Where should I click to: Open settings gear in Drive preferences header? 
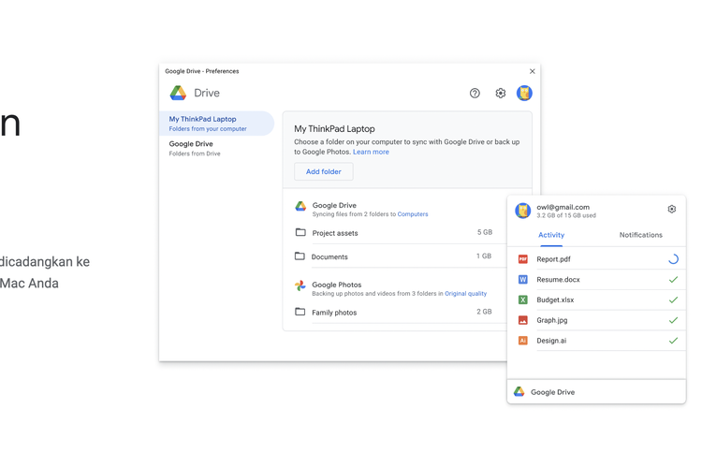[x=500, y=94]
